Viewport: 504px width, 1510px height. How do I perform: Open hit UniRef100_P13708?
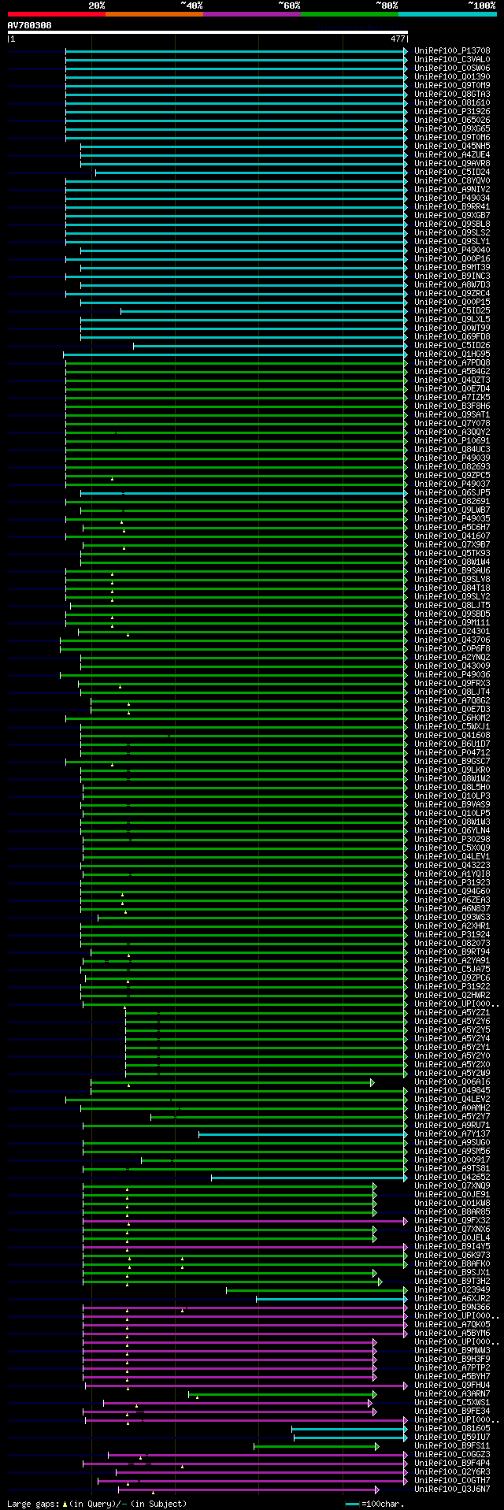(452, 51)
